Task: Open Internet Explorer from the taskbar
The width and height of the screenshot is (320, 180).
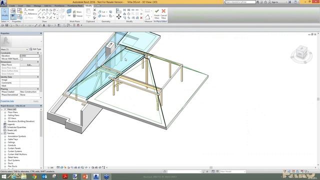Action: pyautogui.click(x=14, y=176)
